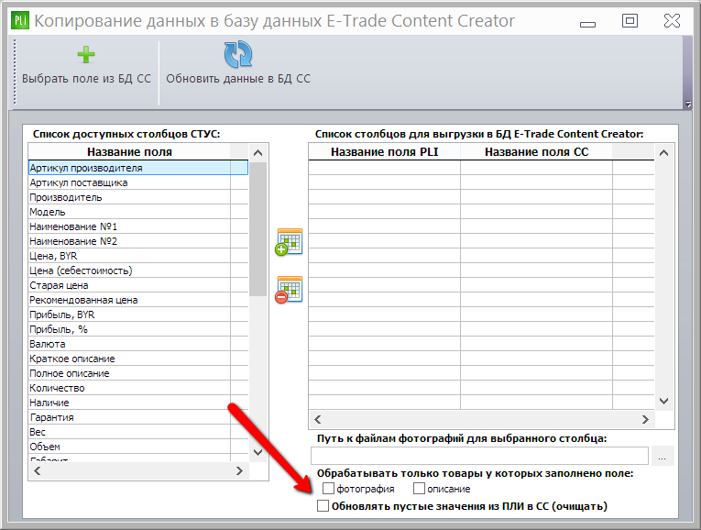
Task: Select the 'Старая цена' row
Action: pyautogui.click(x=138, y=285)
